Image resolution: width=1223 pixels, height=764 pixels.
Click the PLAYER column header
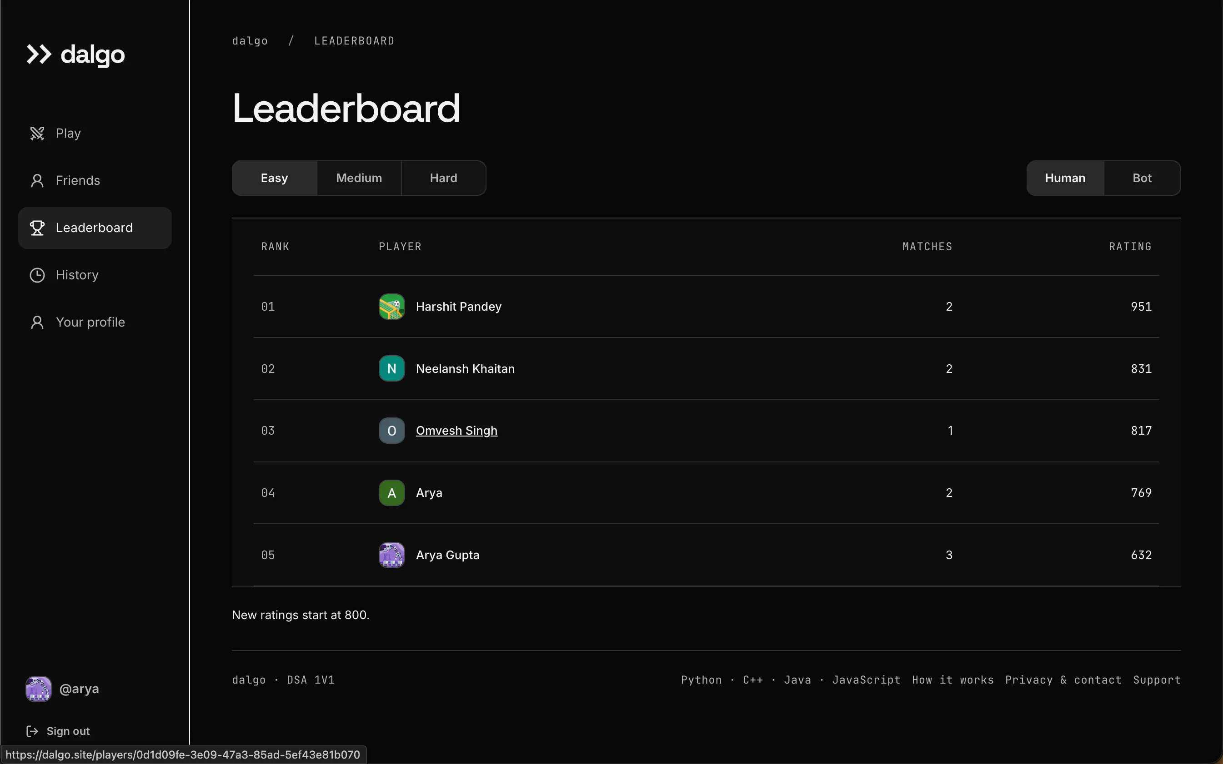400,247
